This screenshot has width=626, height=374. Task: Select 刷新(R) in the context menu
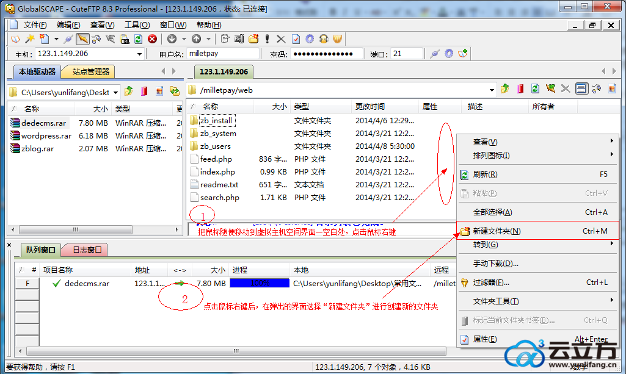coord(537,174)
